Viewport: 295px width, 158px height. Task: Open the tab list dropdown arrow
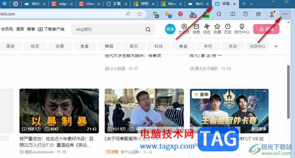tap(251, 4)
